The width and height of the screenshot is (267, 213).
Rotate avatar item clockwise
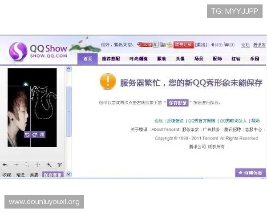(35, 134)
